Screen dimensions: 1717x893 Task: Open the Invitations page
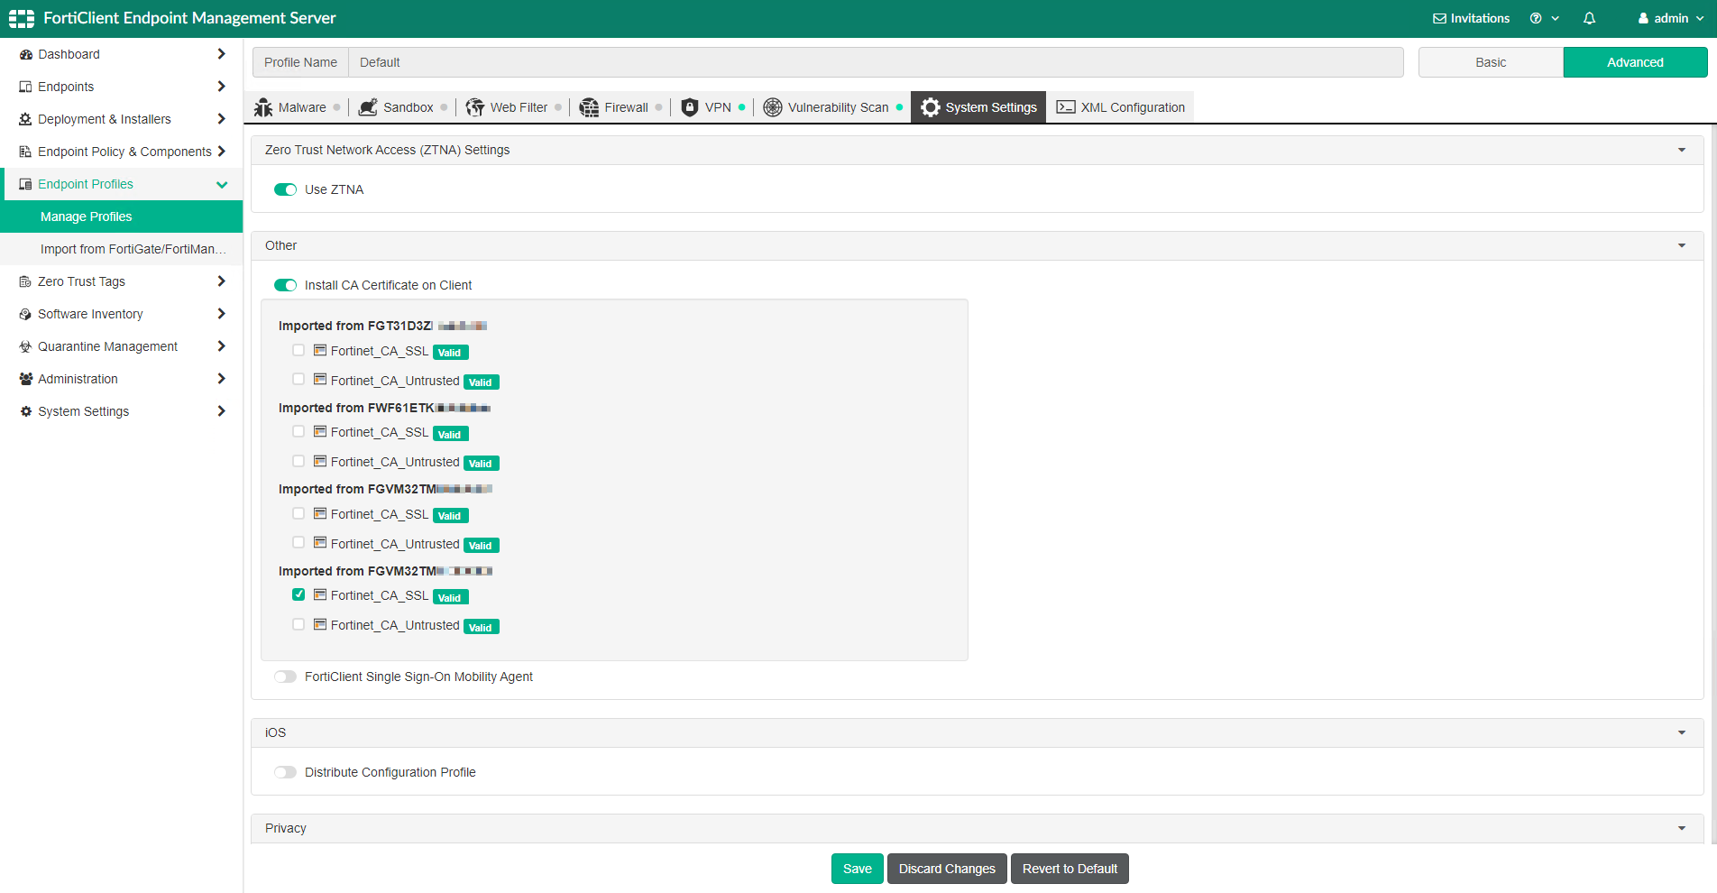1471,17
